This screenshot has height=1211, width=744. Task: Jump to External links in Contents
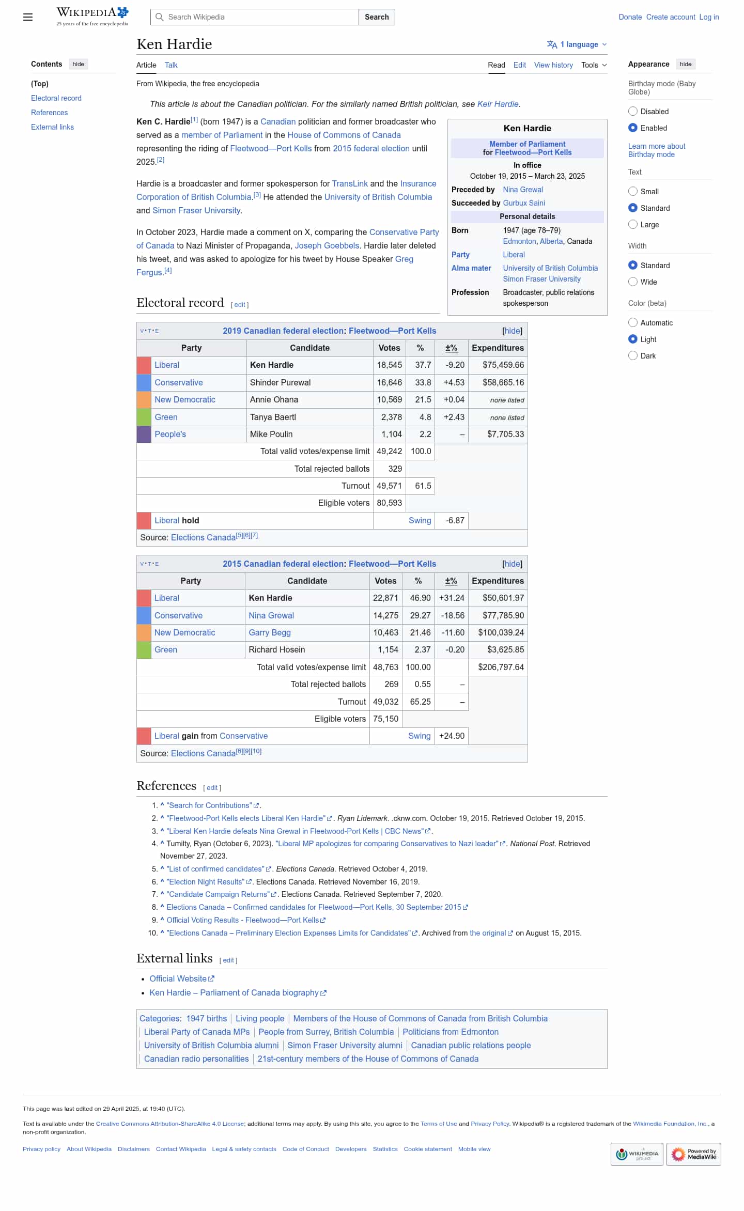click(x=52, y=127)
